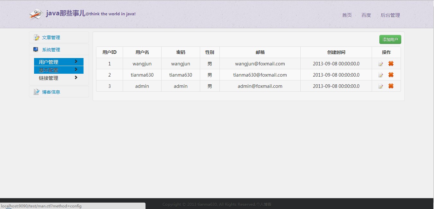Click the java那些事儿 site title

click(x=66, y=13)
